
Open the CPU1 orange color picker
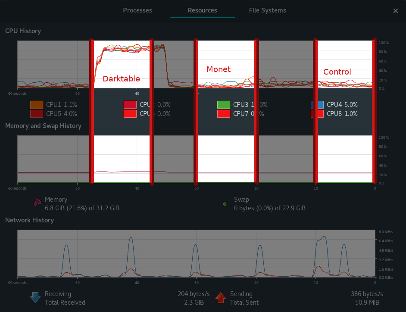[x=36, y=105]
